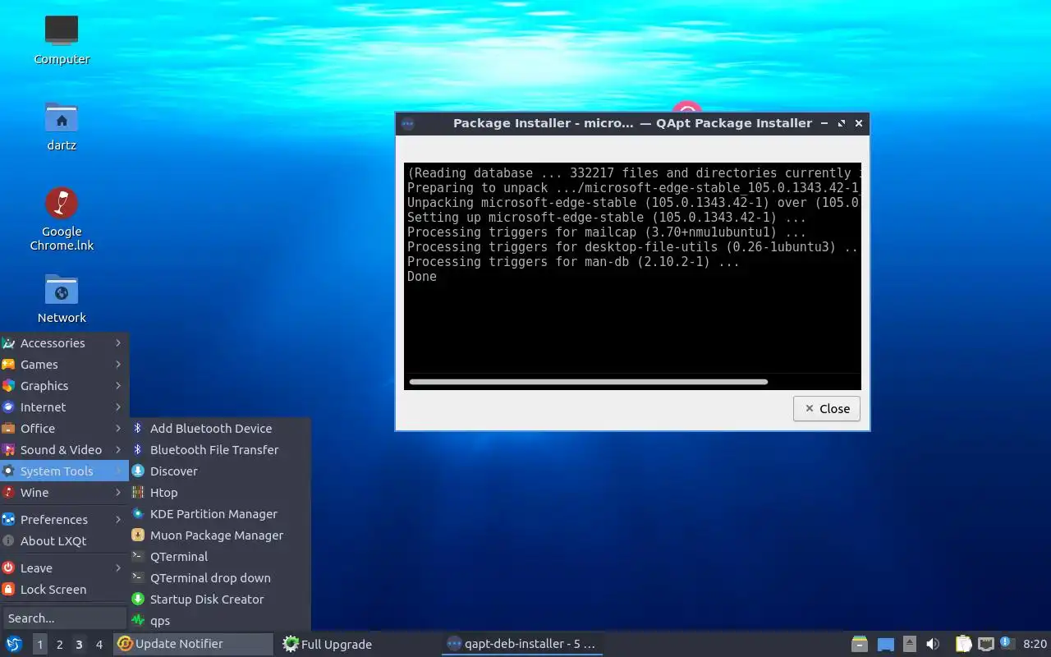Click the blue show desktop icon
Screen dimensions: 1051x657
(886, 644)
